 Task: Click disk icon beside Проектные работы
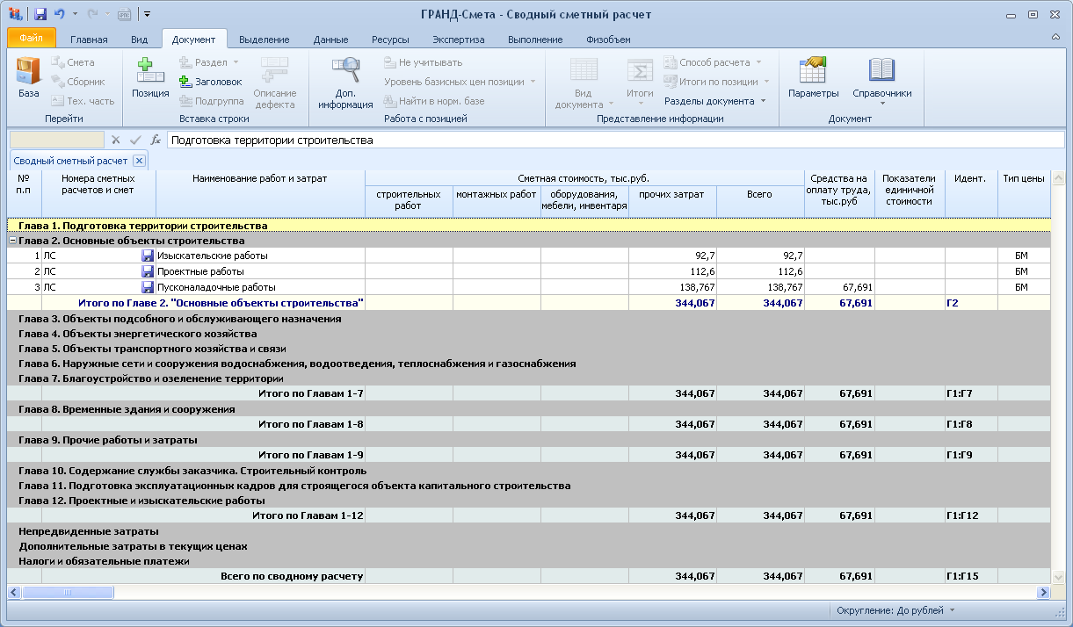(148, 271)
